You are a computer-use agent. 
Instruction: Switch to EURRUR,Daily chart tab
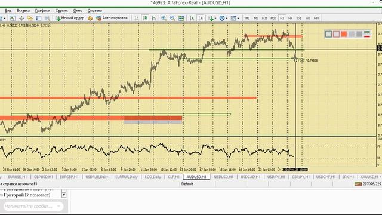tap(127, 177)
